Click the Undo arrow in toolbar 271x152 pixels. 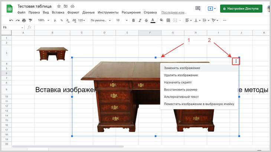(x=11, y=21)
